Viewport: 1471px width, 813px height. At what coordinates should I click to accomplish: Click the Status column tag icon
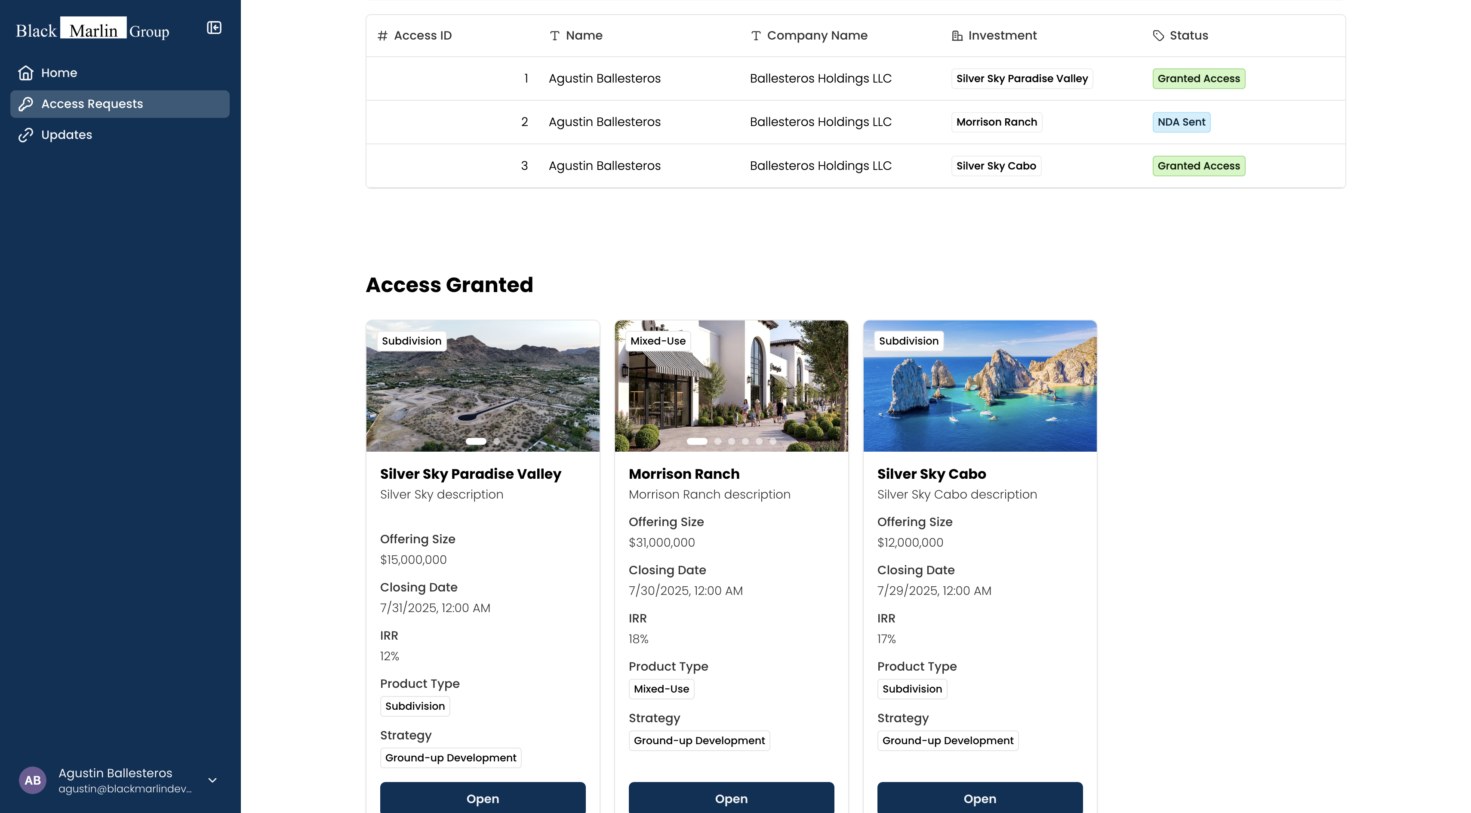(1158, 36)
